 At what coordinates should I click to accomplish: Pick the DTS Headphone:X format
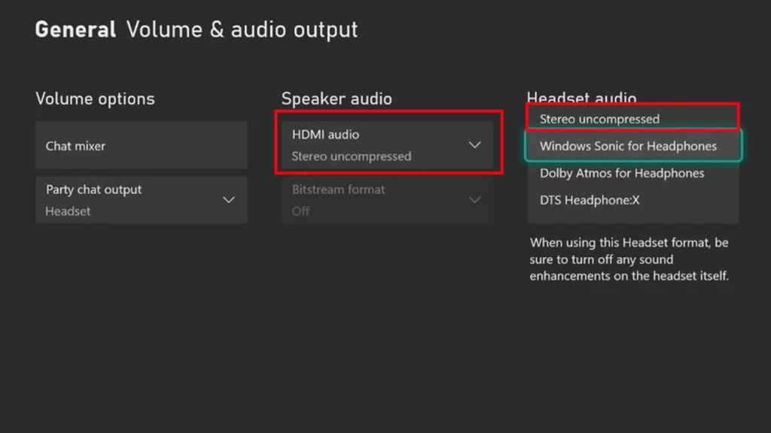[590, 200]
